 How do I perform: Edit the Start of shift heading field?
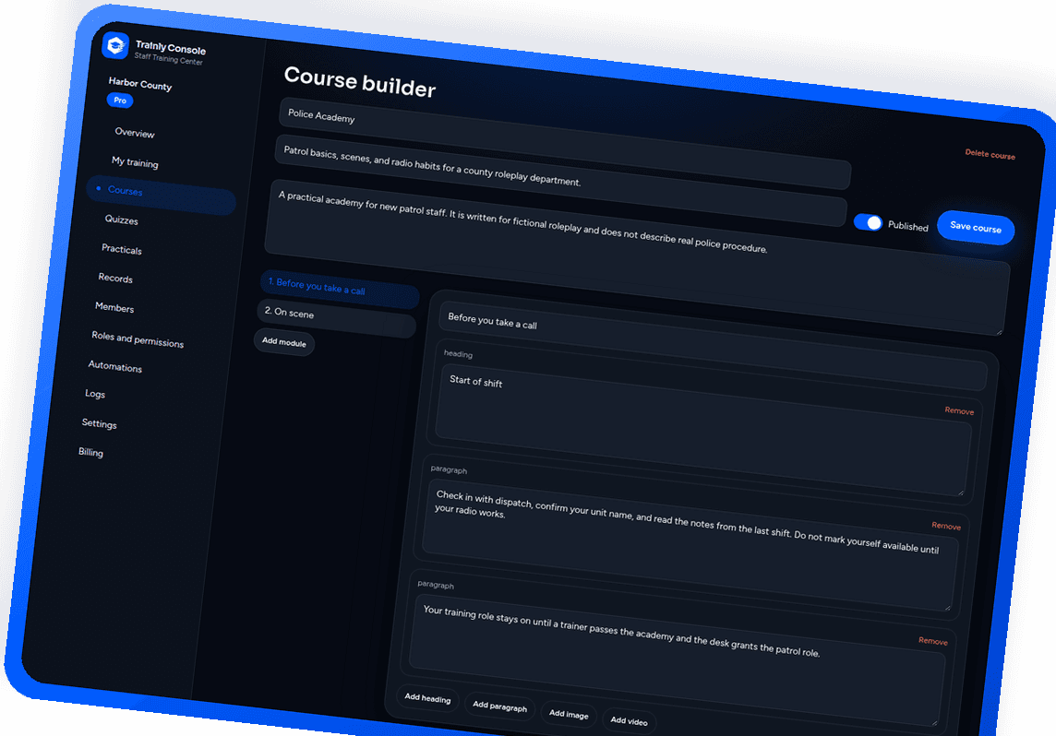pyautogui.click(x=703, y=431)
